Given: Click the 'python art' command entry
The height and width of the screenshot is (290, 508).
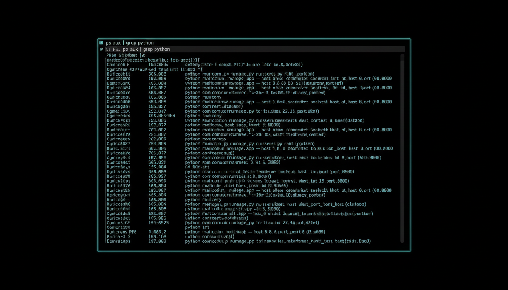Looking at the screenshot, I should coord(197,227).
